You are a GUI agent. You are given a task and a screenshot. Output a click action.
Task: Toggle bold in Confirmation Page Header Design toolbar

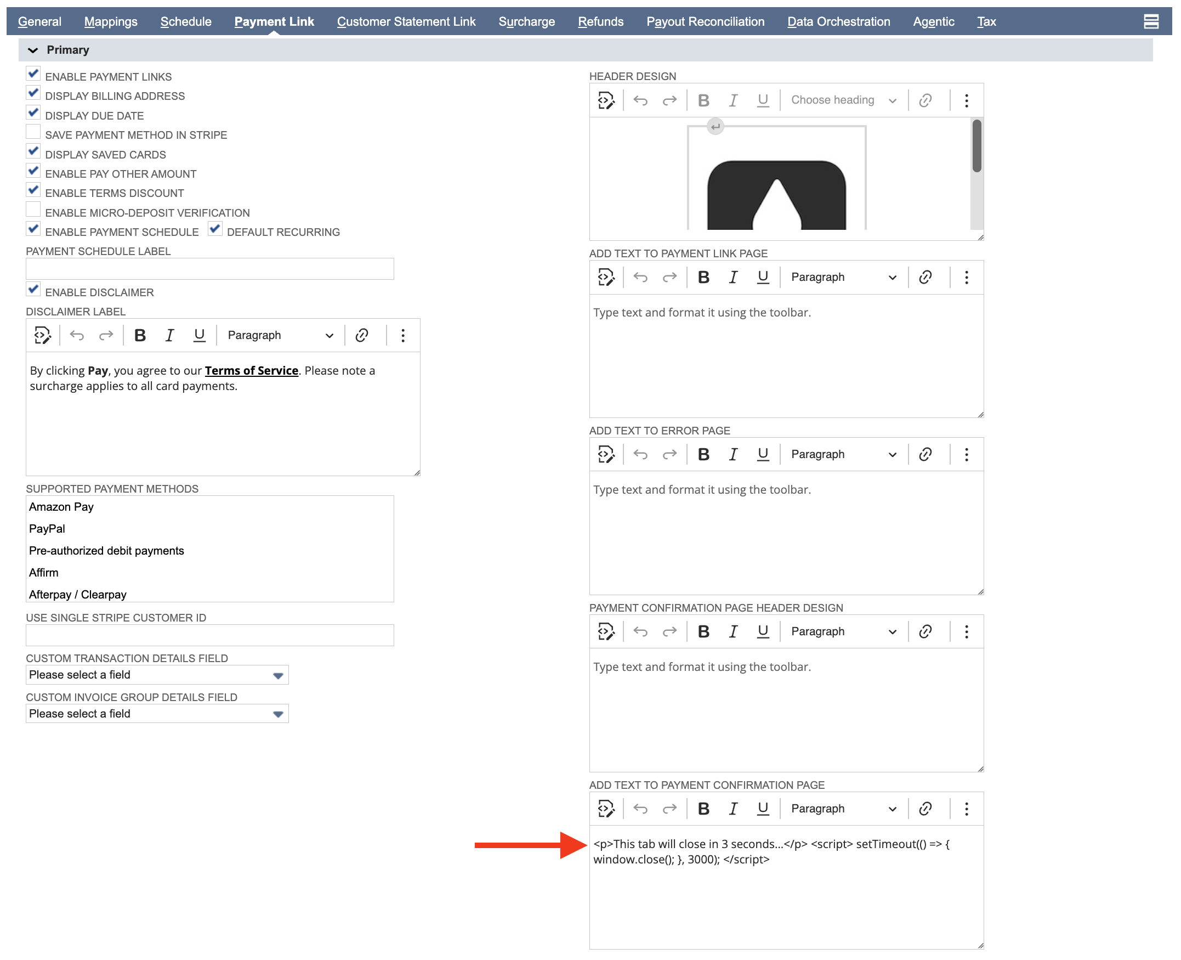pyautogui.click(x=703, y=631)
